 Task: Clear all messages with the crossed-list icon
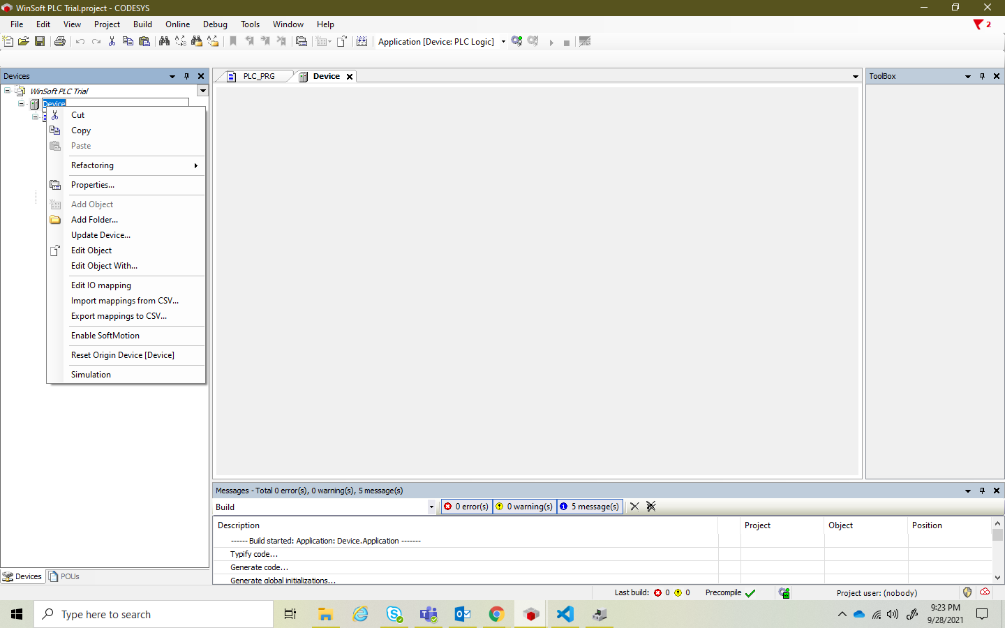651,507
